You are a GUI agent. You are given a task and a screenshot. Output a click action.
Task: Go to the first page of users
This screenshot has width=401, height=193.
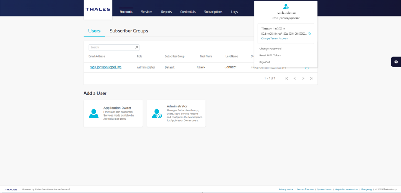pyautogui.click(x=286, y=79)
